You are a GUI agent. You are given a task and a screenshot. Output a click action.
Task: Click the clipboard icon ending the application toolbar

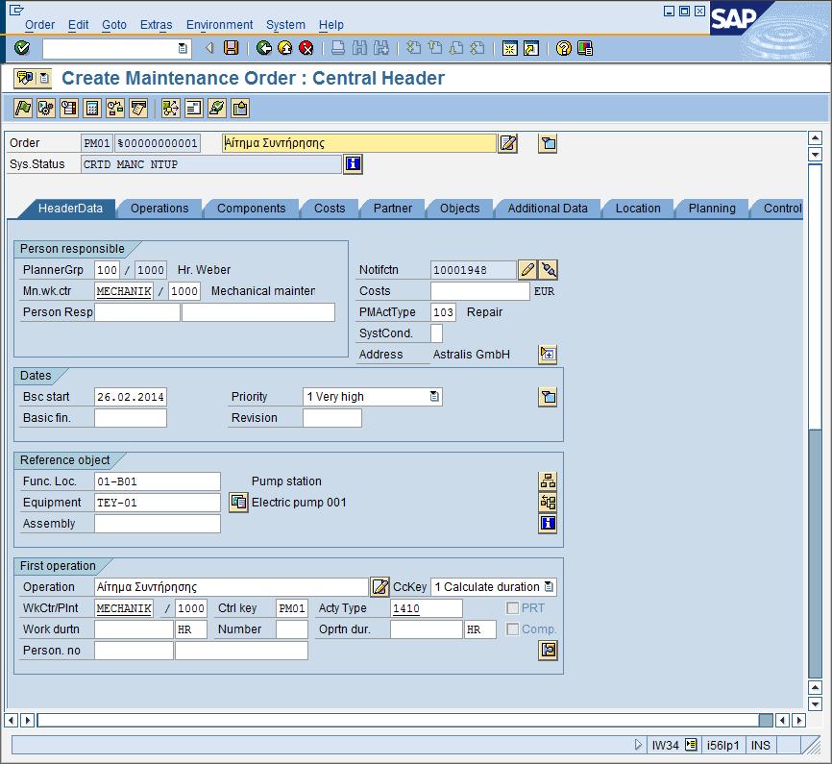(240, 109)
